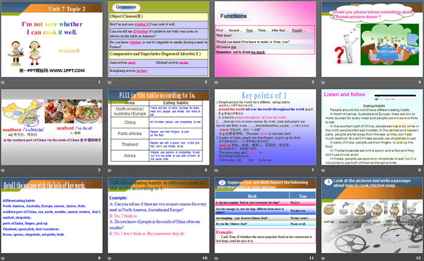This screenshot has height=261, width=424.
Task: Click the animation star icon under slide 5
Action: pos(2,170)
